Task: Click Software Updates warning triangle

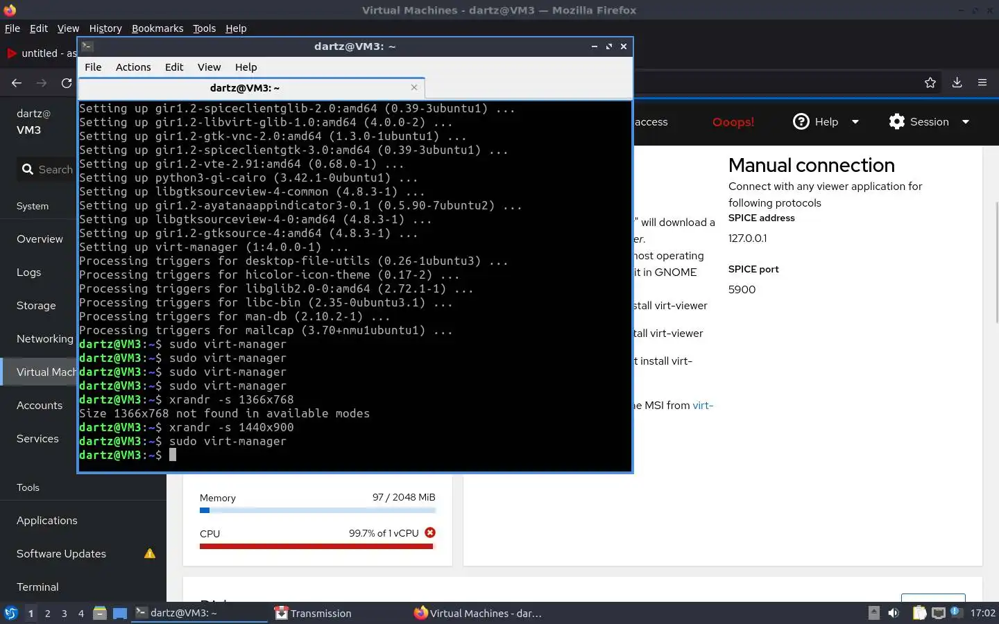Action: 149,553
